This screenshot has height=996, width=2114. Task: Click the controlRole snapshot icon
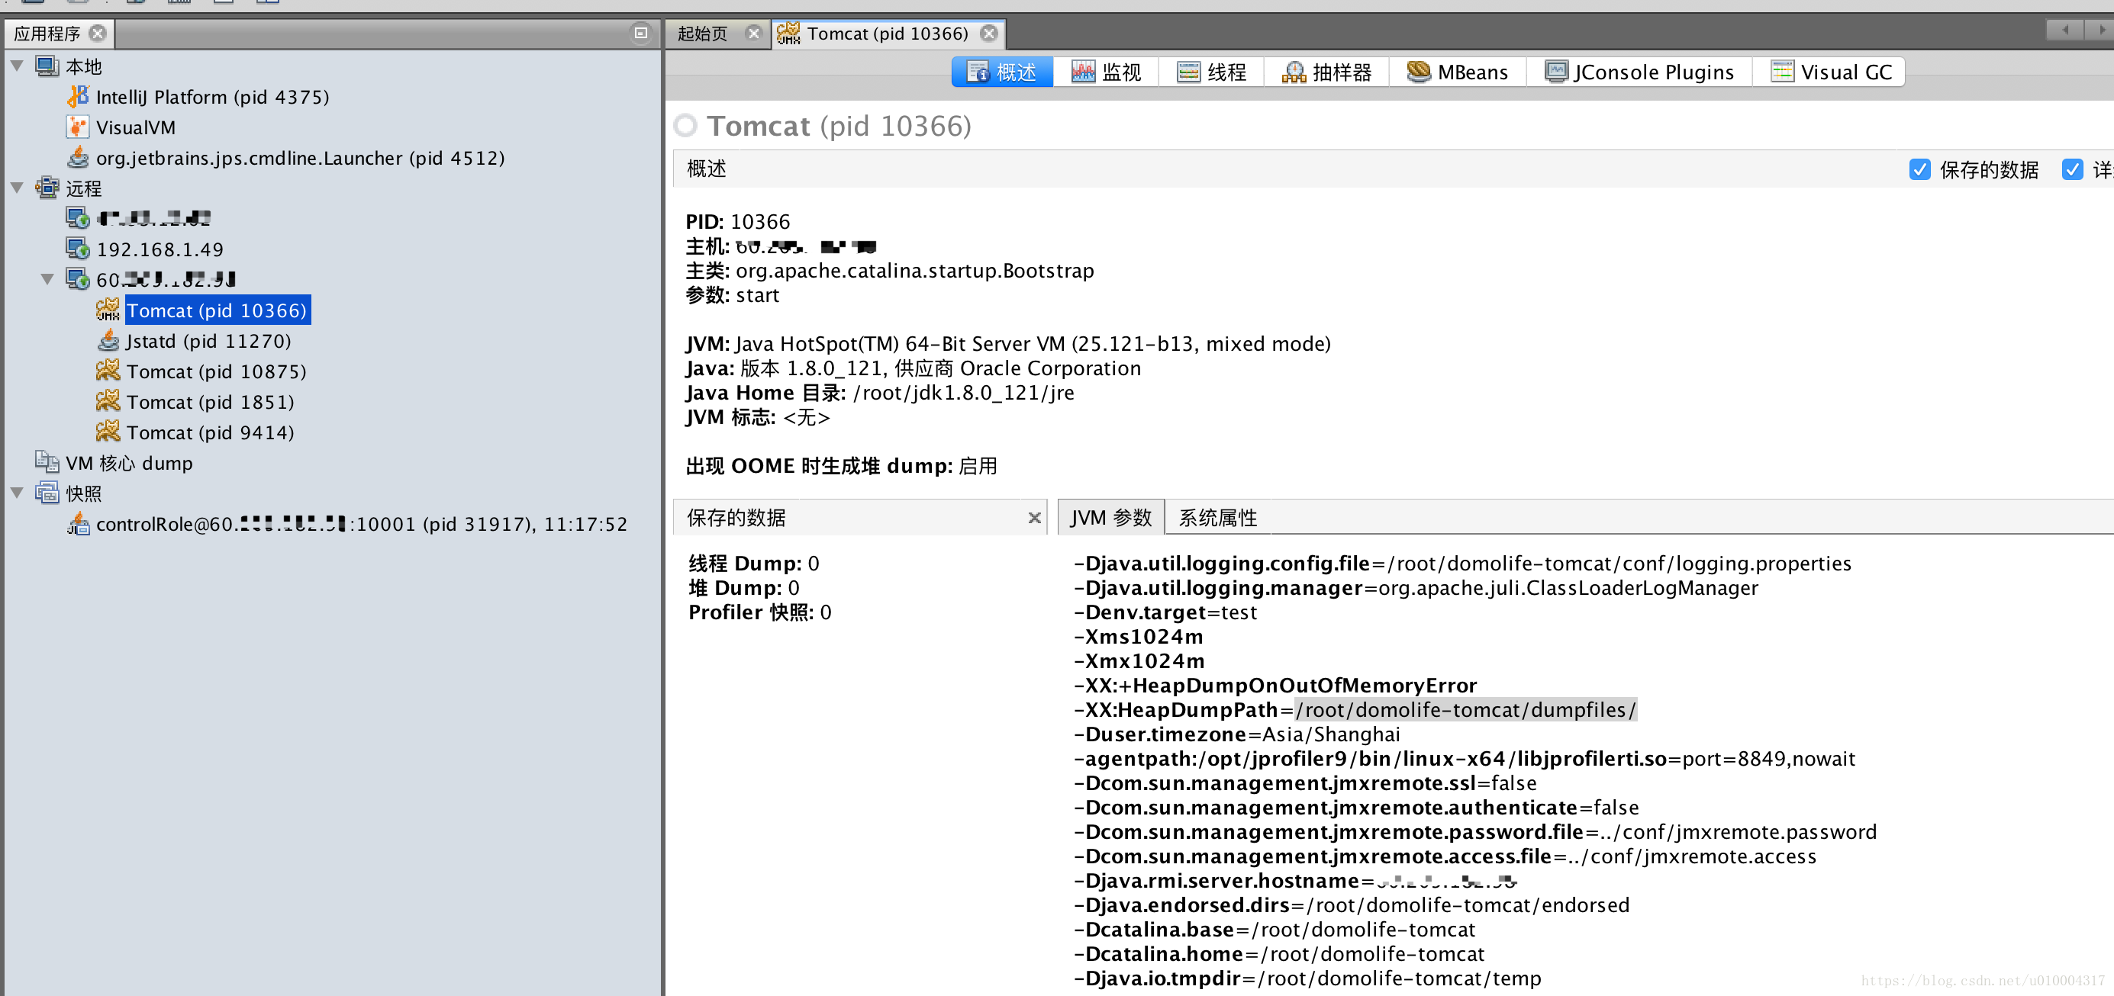click(x=78, y=523)
